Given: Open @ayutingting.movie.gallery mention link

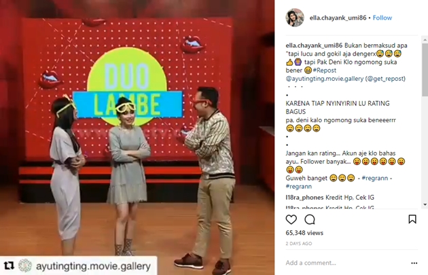Looking at the screenshot, I should tap(325, 79).
